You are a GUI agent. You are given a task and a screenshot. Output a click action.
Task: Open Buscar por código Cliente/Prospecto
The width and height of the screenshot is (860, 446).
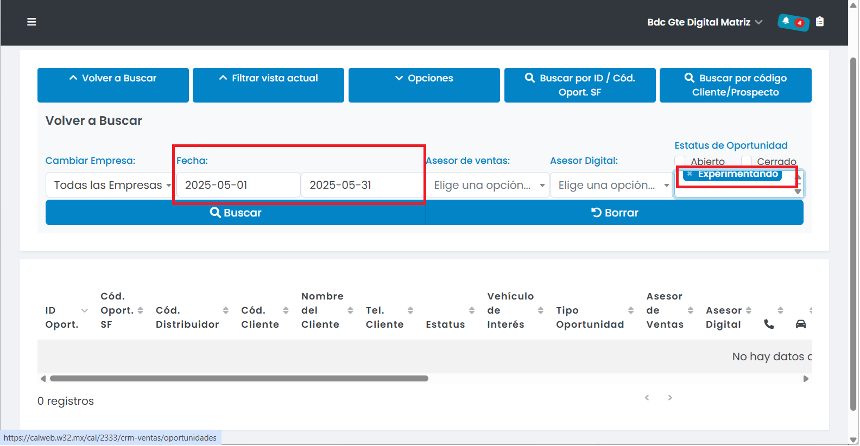pos(736,85)
